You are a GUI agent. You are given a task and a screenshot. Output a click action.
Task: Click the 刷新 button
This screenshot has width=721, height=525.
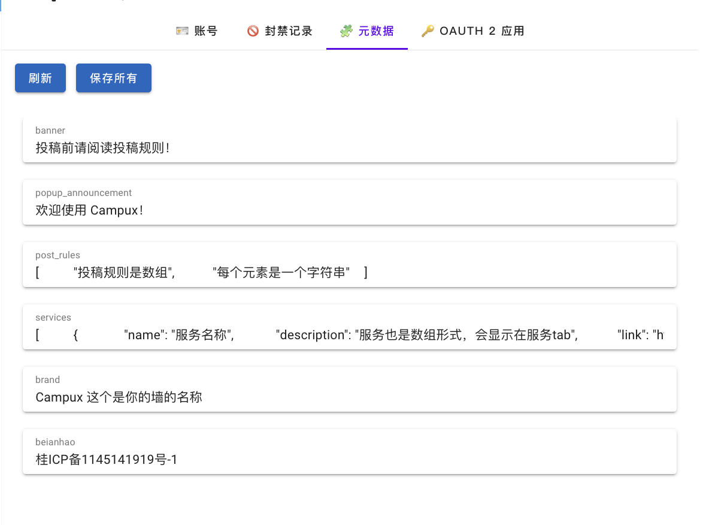tap(40, 78)
